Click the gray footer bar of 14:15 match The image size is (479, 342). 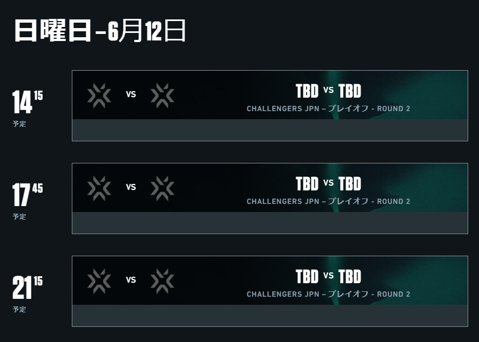pos(270,130)
